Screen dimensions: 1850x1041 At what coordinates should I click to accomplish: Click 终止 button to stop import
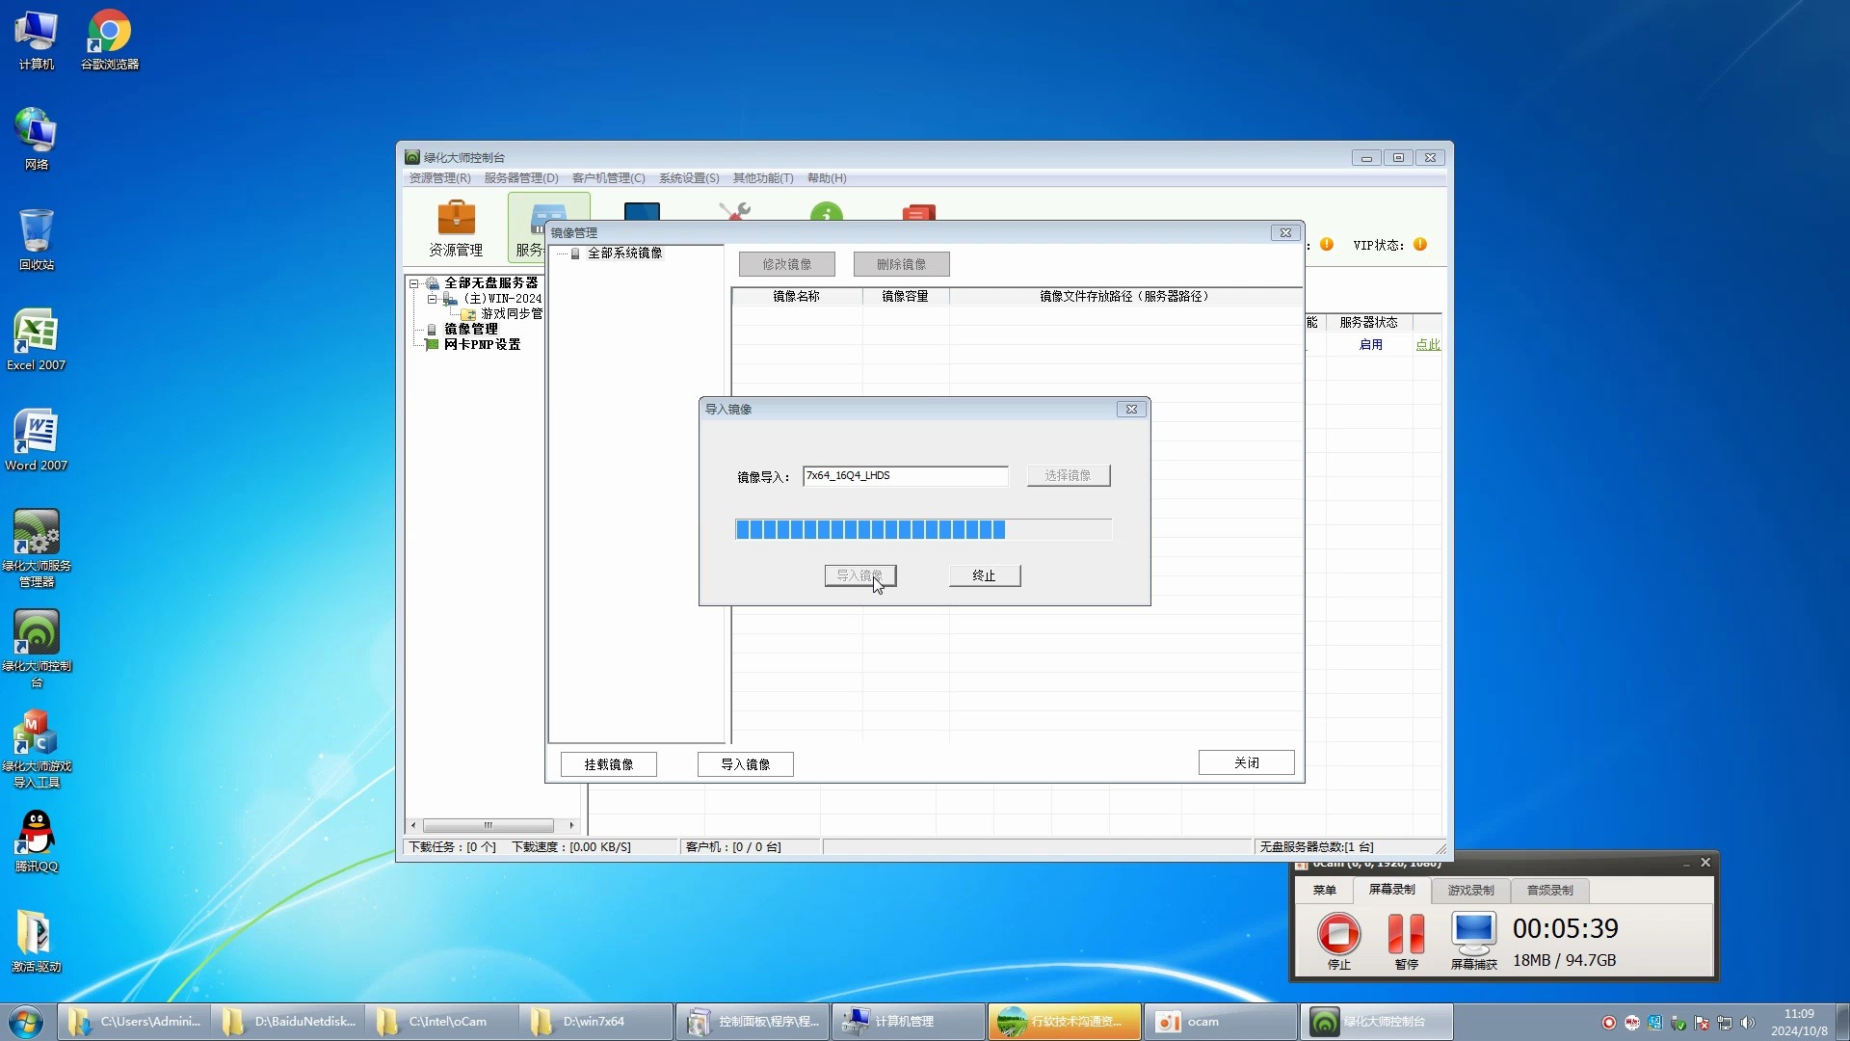pos(984,574)
